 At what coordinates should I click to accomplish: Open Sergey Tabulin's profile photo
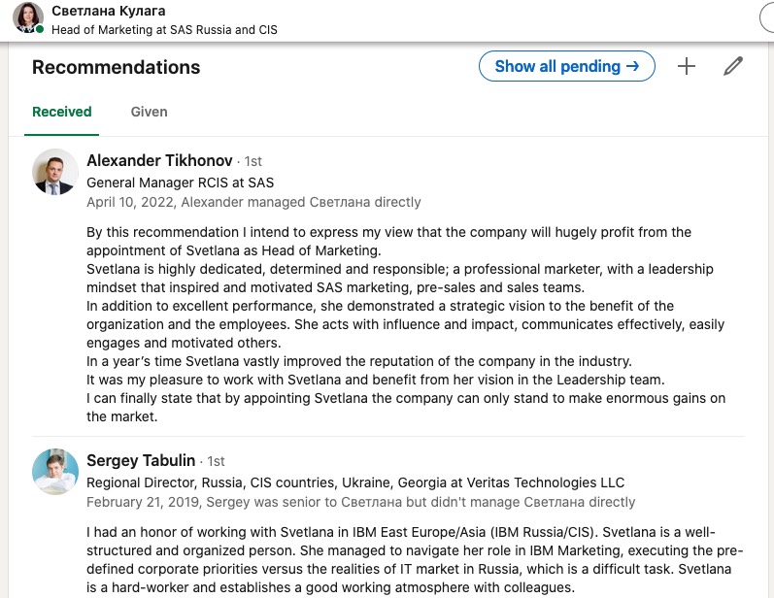pyautogui.click(x=55, y=473)
